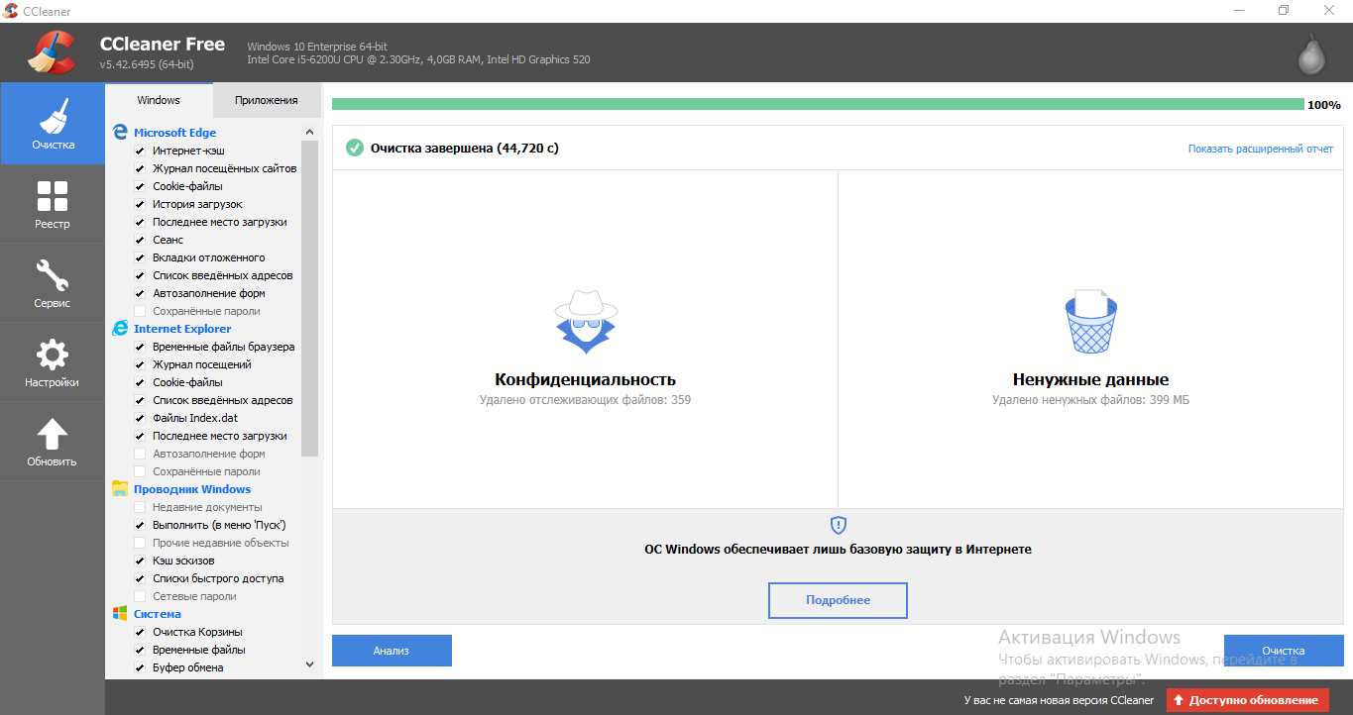Switch to the Приложения tab
1353x715 pixels.
coord(267,100)
